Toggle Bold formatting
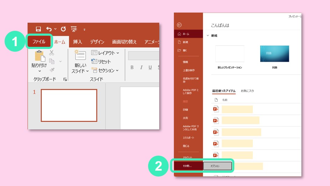Viewport: 330px width, 186px height. tap(132, 67)
